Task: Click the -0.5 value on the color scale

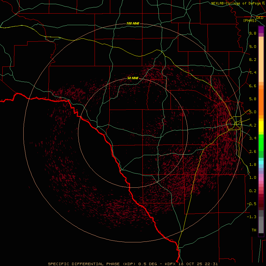Action: pyautogui.click(x=252, y=204)
